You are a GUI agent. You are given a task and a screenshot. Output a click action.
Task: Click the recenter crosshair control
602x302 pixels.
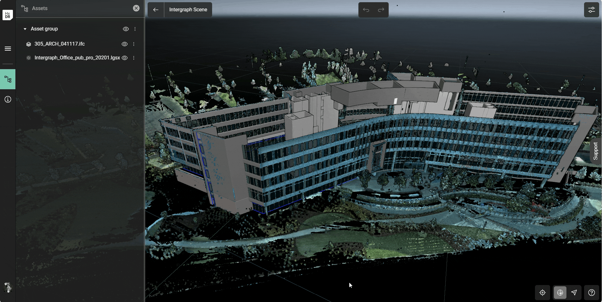tap(543, 293)
